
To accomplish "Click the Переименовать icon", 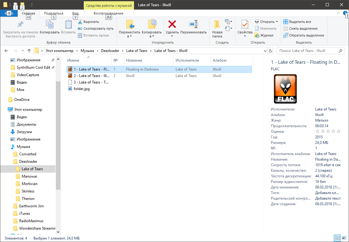I will pos(193,24).
